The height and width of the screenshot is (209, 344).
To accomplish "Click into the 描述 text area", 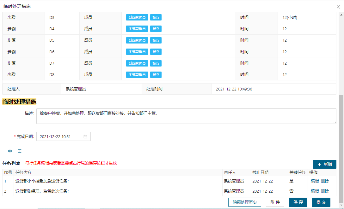I will click(186, 116).
